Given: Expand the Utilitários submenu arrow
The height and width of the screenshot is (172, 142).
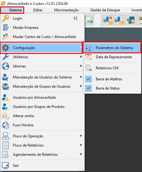Looking at the screenshot, I should (81, 57).
